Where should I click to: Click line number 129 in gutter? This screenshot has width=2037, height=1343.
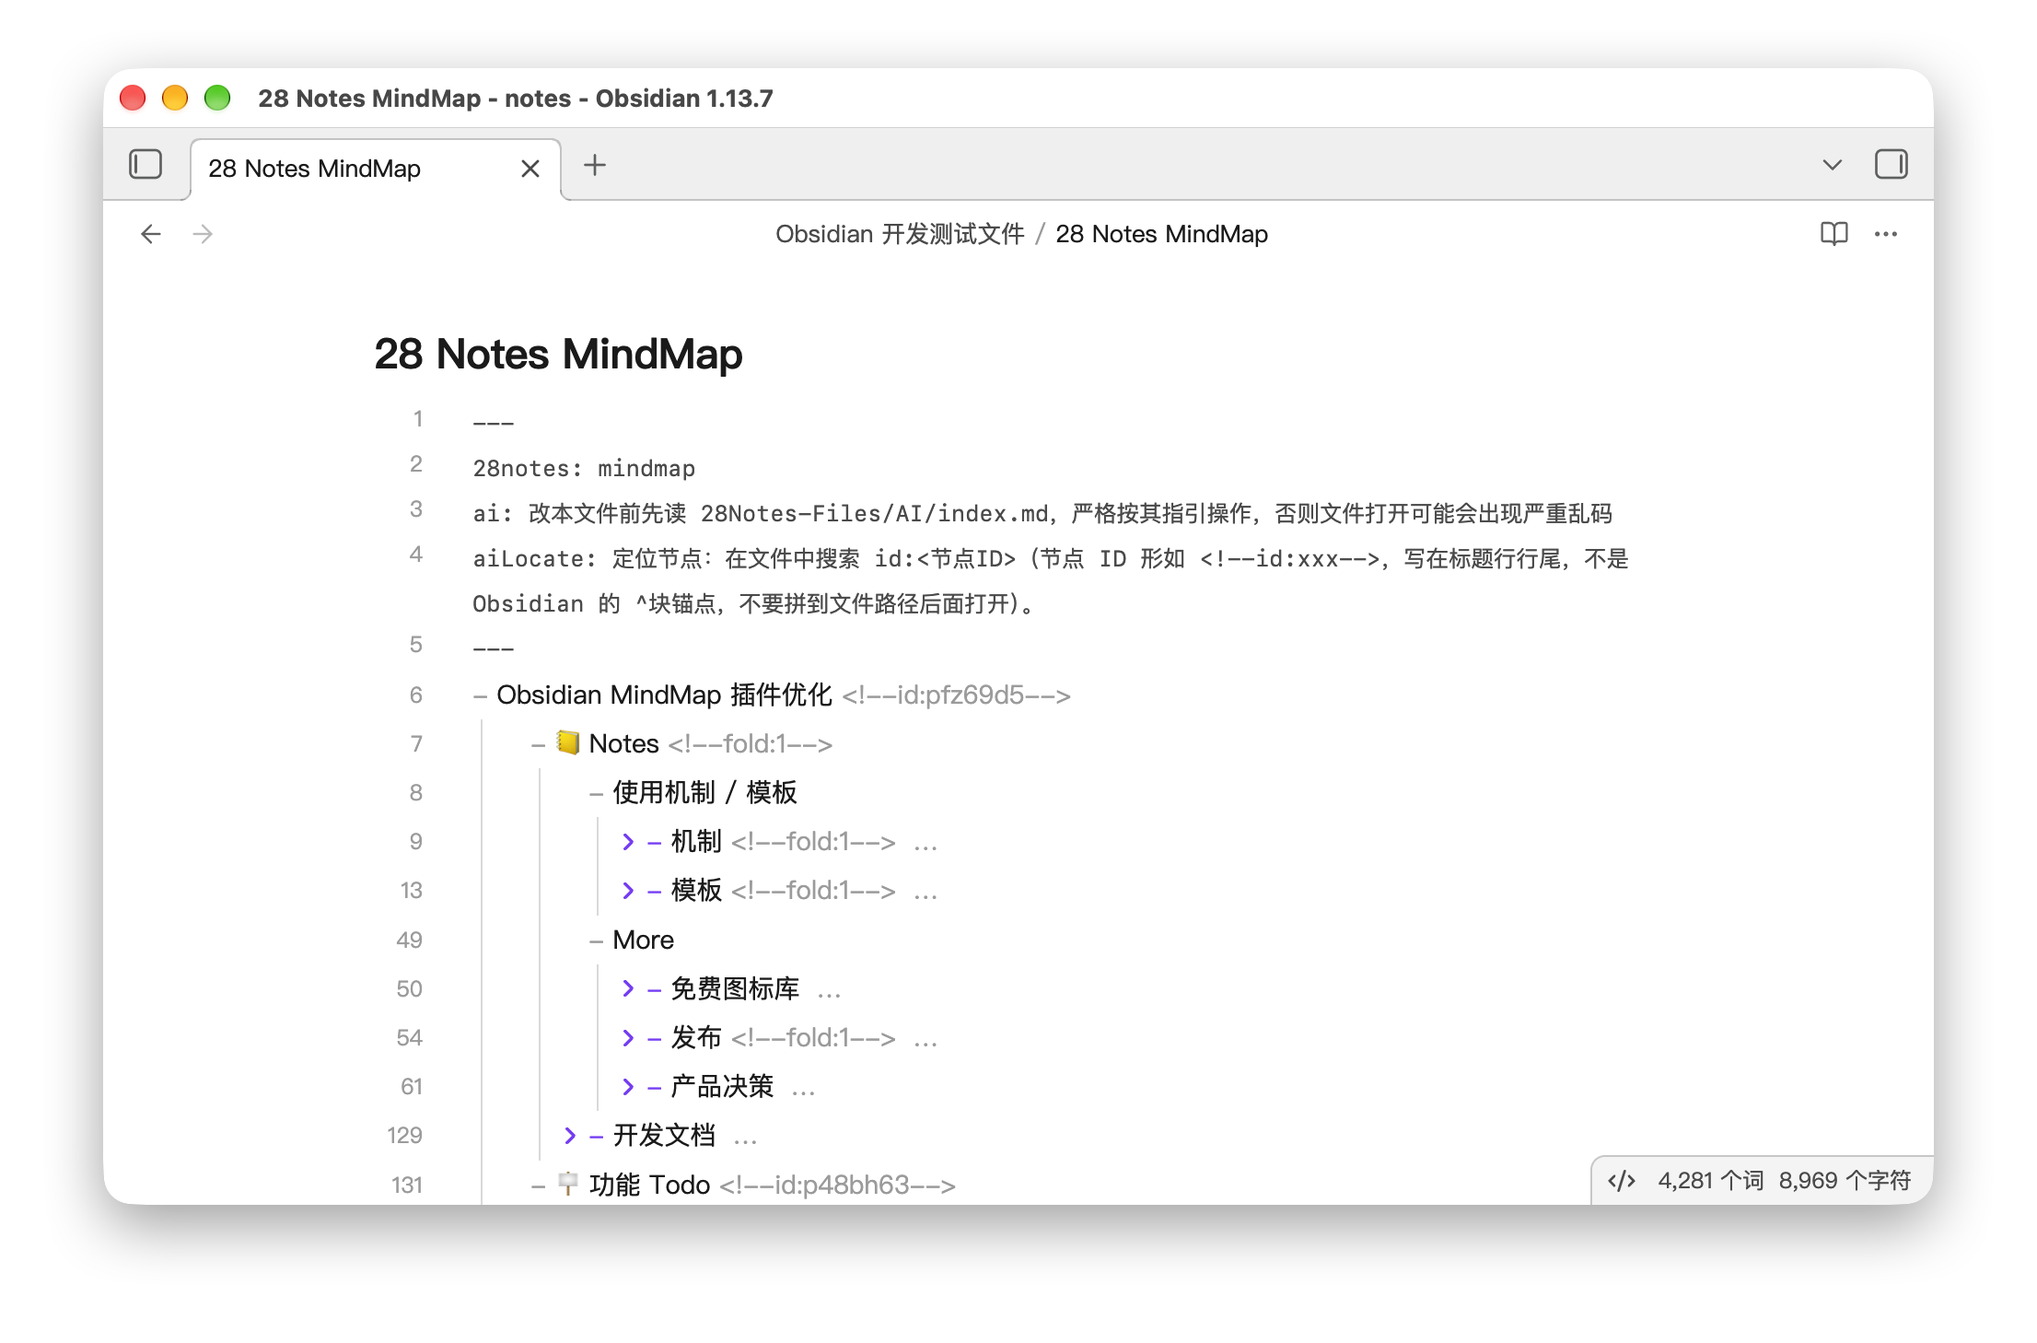(404, 1135)
